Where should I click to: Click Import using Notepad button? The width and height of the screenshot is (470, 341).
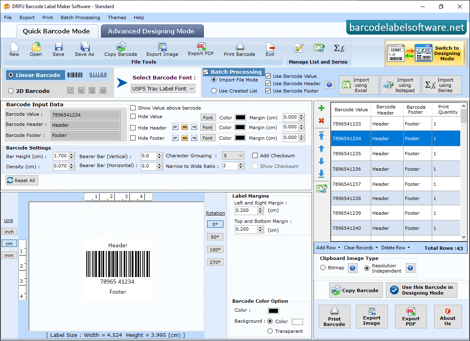click(x=400, y=85)
